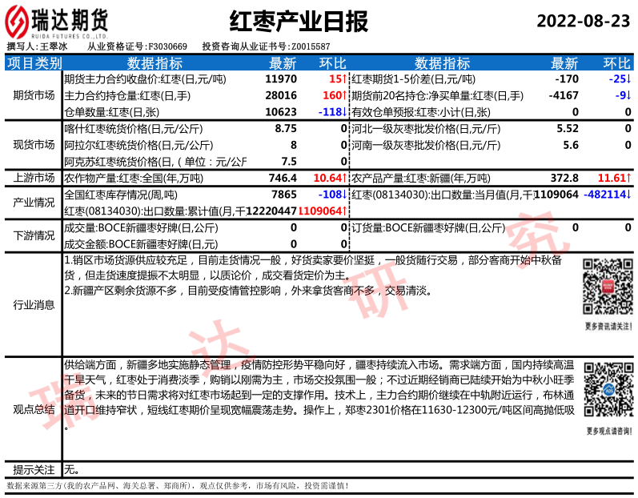The width and height of the screenshot is (638, 498).
Task: Click the blue down arrow after -482114
Action: click(628, 195)
